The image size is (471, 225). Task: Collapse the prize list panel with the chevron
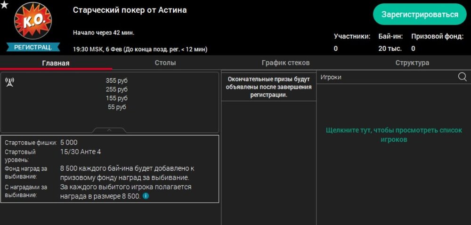click(x=109, y=130)
